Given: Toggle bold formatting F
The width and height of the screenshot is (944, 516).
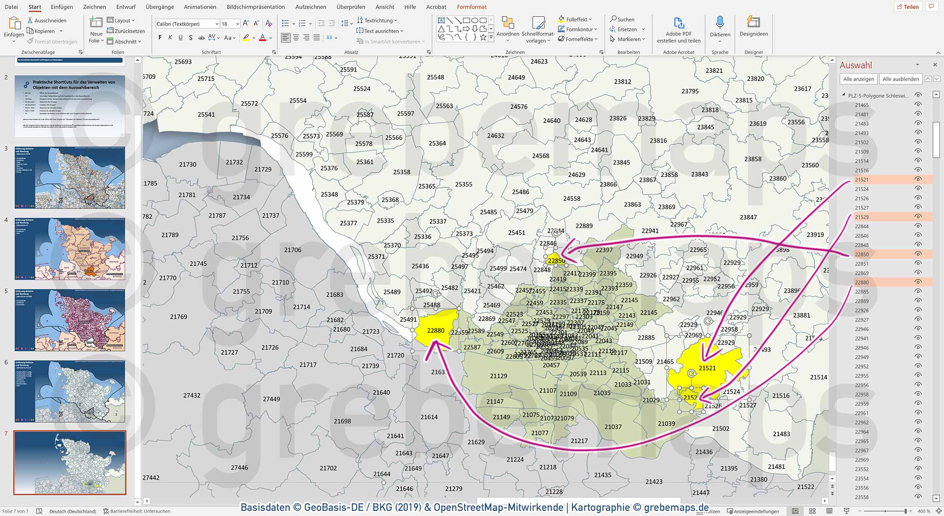Looking at the screenshot, I should click(160, 38).
